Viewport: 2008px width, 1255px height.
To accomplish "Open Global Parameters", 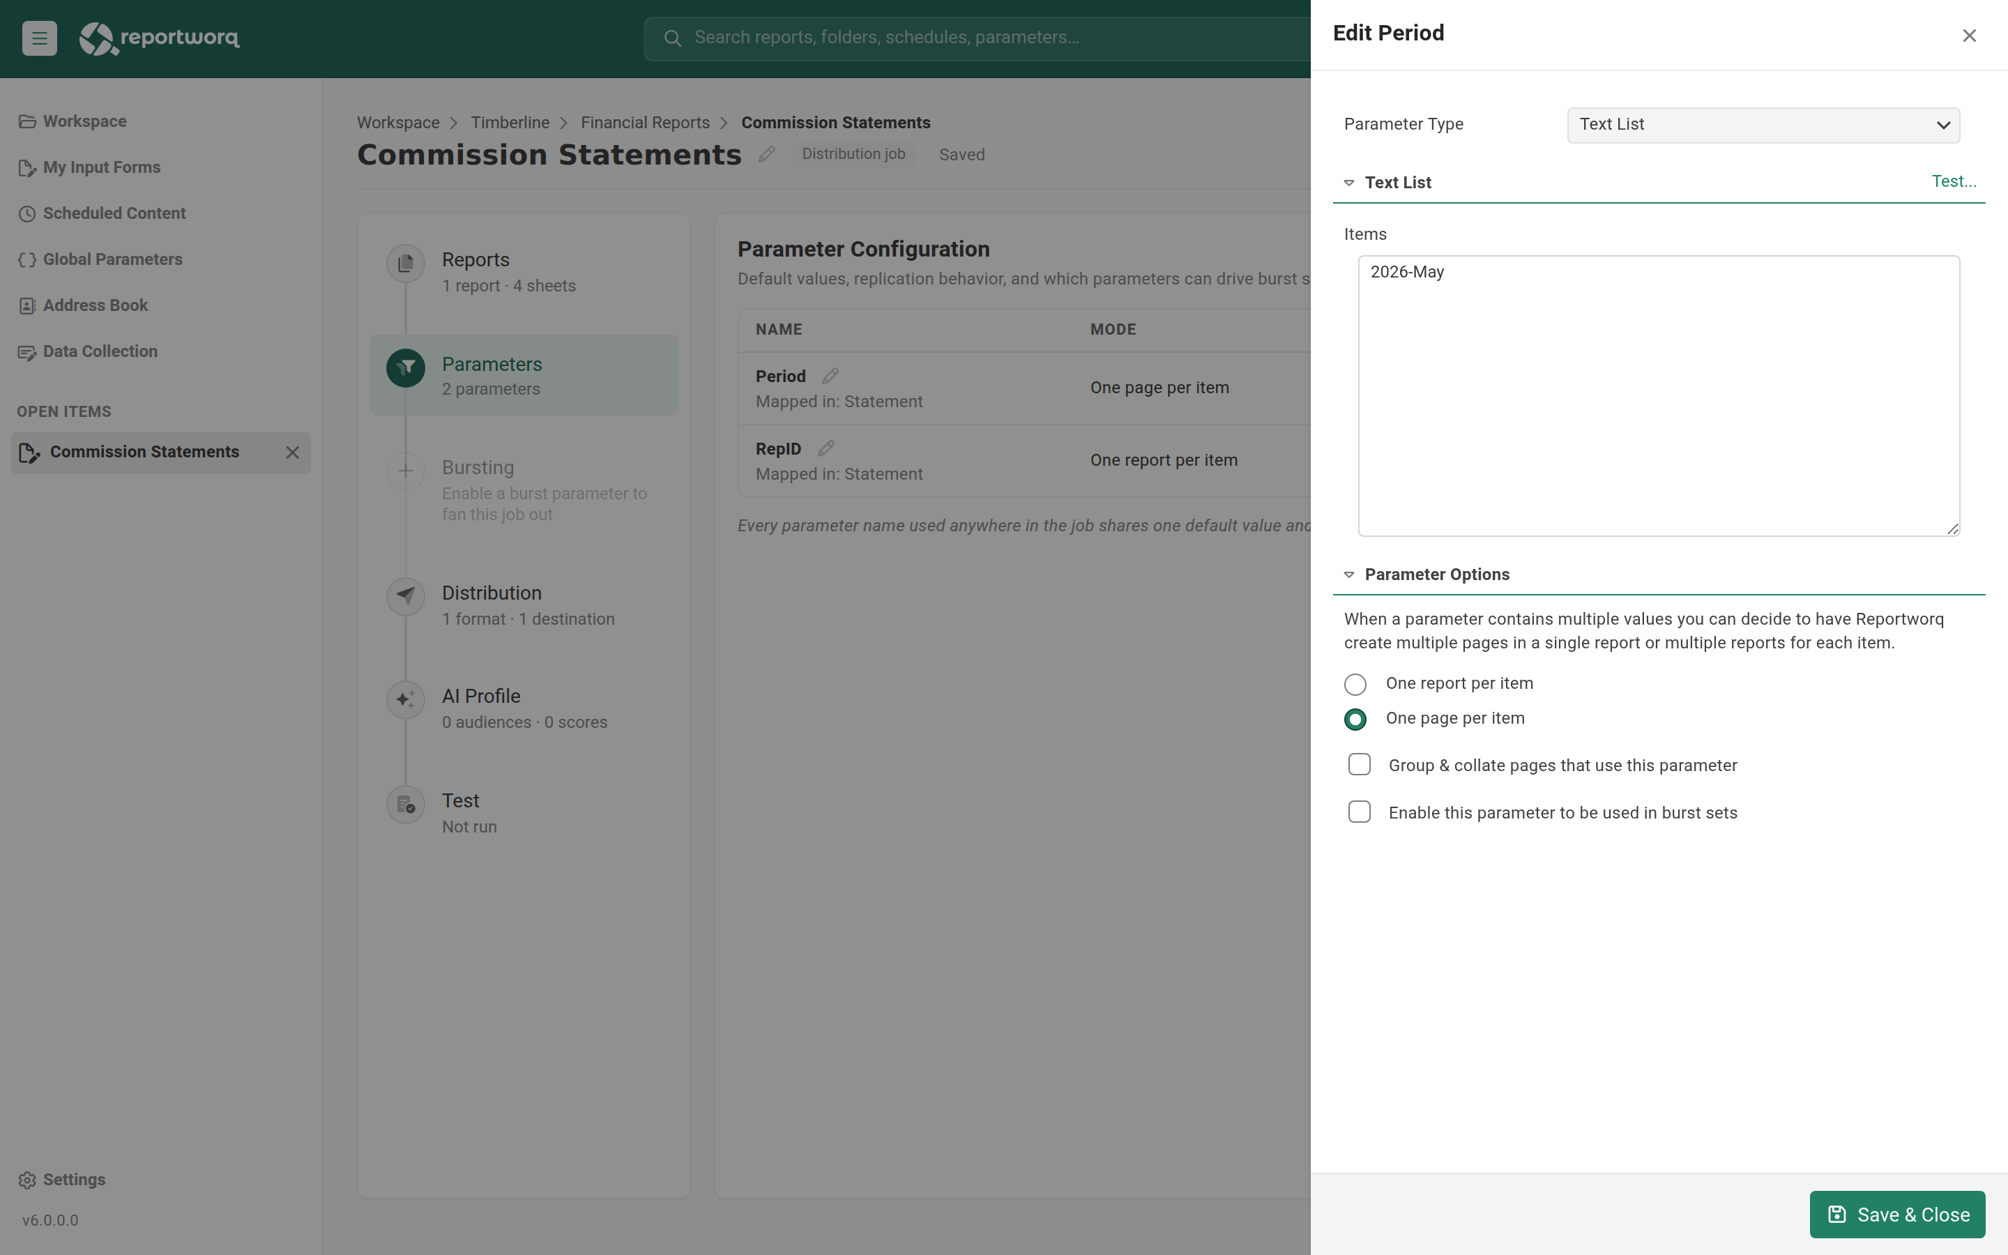I will (x=113, y=260).
